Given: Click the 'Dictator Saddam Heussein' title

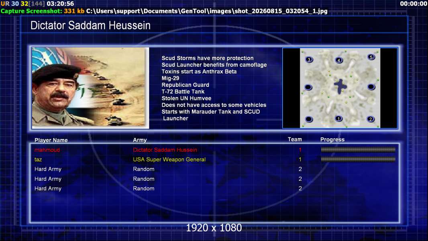Looking at the screenshot, I should click(x=90, y=25).
